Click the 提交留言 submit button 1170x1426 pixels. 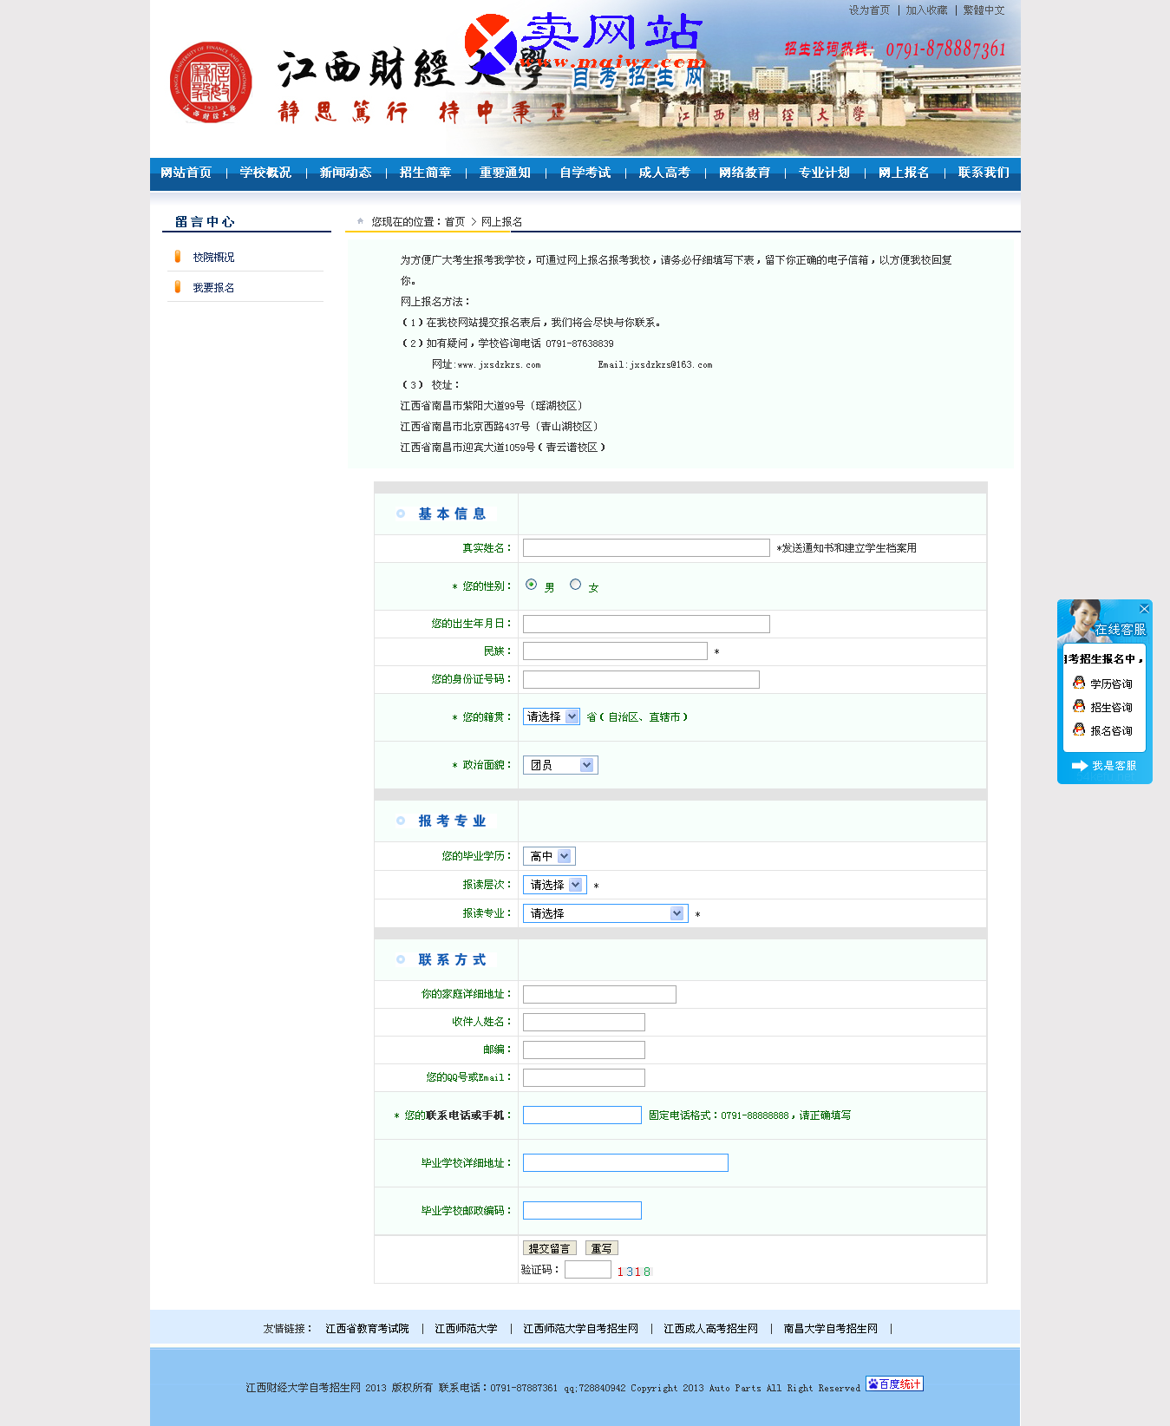[x=550, y=1248]
